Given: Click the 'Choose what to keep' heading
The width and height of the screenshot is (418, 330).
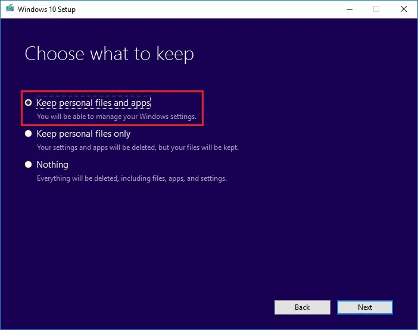Looking at the screenshot, I should (110, 54).
